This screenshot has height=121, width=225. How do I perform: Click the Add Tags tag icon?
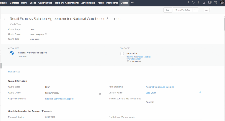coord(10,24)
